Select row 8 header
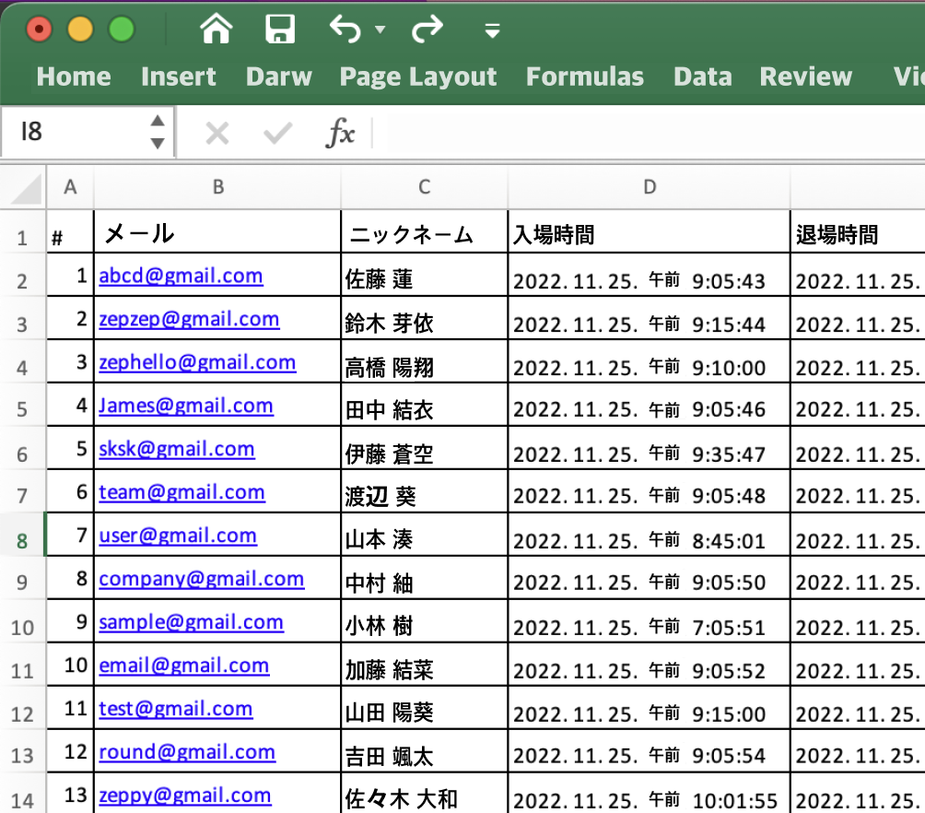The height and width of the screenshot is (813, 925). (x=22, y=535)
